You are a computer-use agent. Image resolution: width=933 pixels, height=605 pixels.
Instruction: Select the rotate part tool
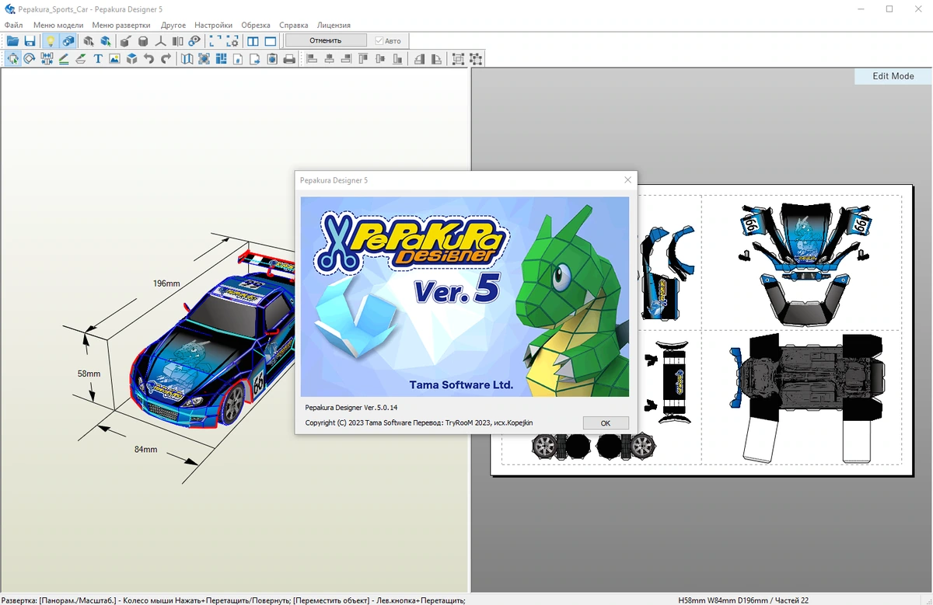point(30,58)
